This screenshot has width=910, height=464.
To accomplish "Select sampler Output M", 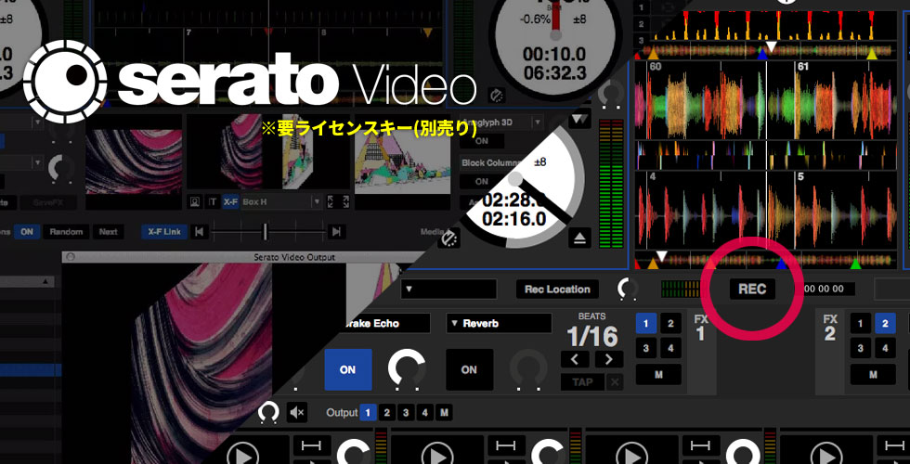I will click(444, 413).
